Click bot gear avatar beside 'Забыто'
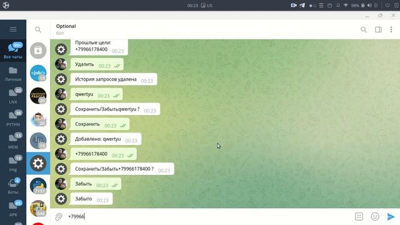 (61, 199)
